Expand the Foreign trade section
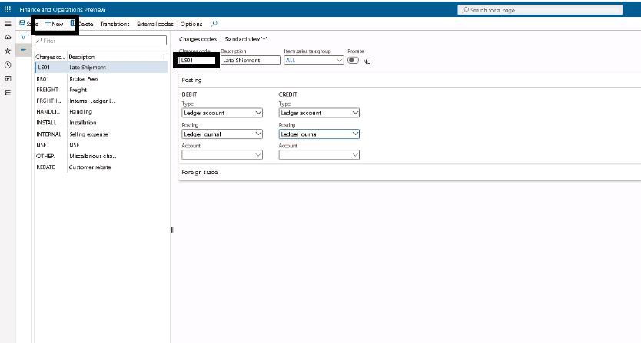This screenshot has height=343, width=641. pos(200,173)
